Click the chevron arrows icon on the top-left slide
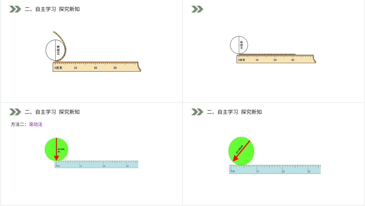This screenshot has height=206, width=365. [15, 9]
